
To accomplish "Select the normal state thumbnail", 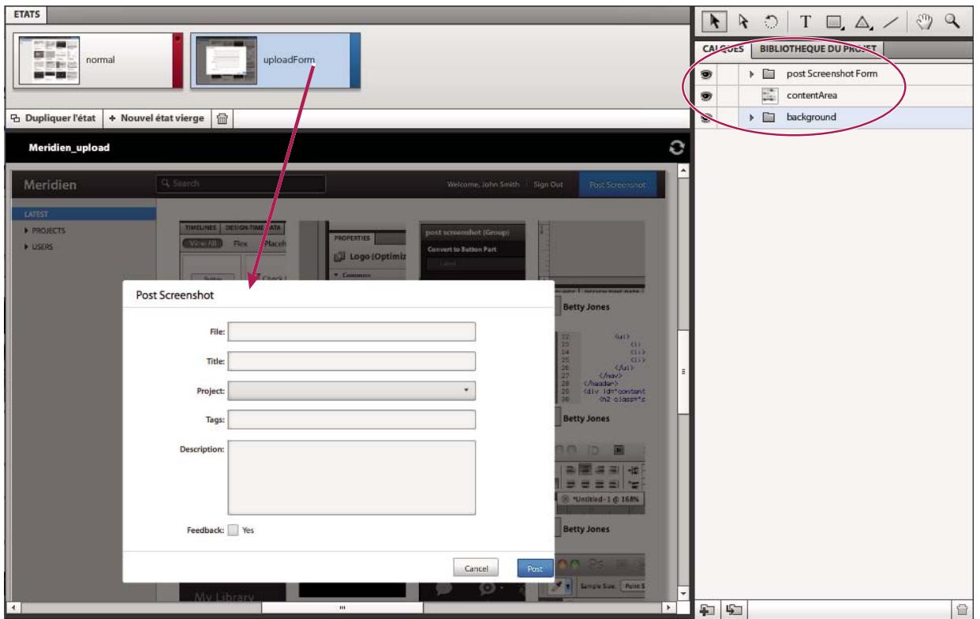I will (99, 59).
